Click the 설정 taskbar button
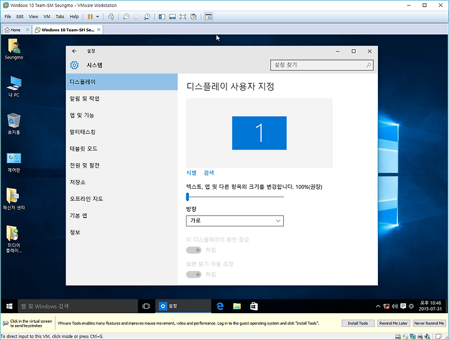Screen dimensions: 449x340 183,306
